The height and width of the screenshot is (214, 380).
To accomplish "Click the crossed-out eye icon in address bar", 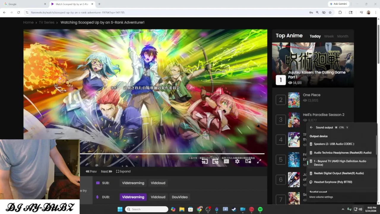I will (324, 12).
